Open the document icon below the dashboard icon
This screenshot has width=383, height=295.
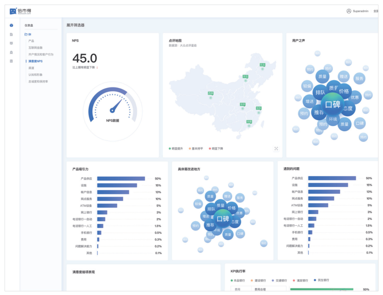click(x=11, y=35)
